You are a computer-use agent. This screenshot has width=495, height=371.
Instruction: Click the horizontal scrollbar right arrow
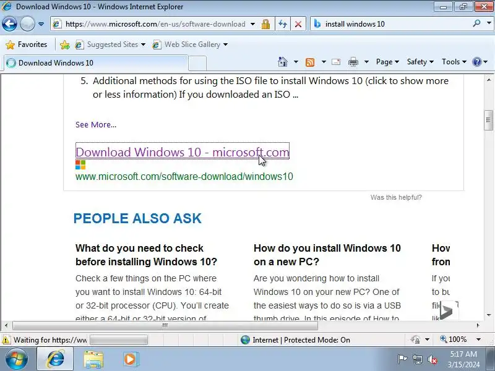478,325
